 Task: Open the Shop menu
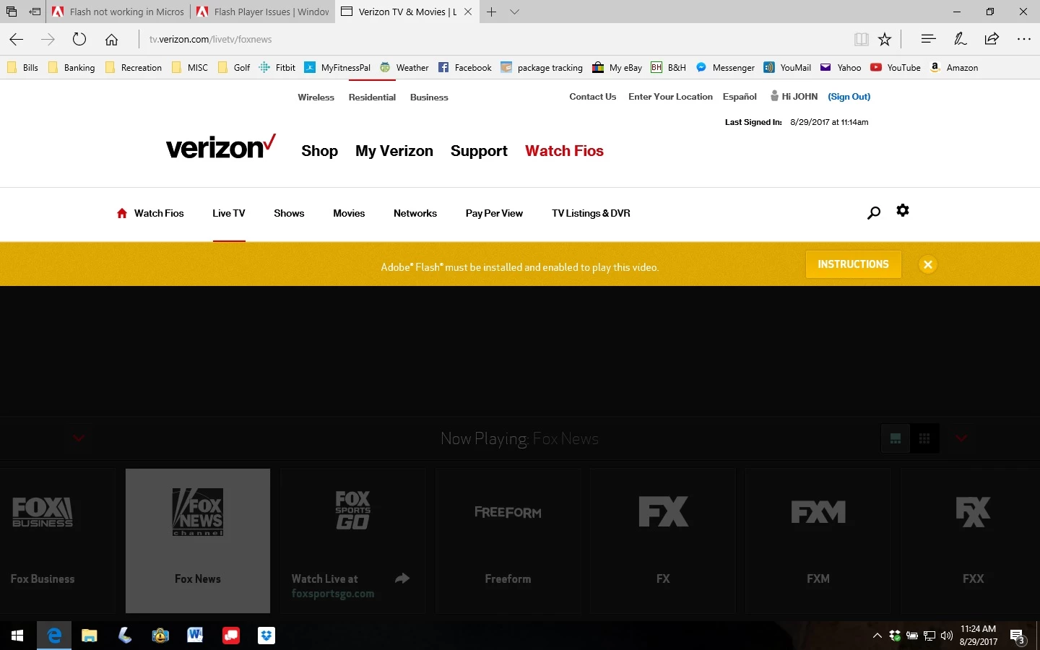[x=319, y=151]
